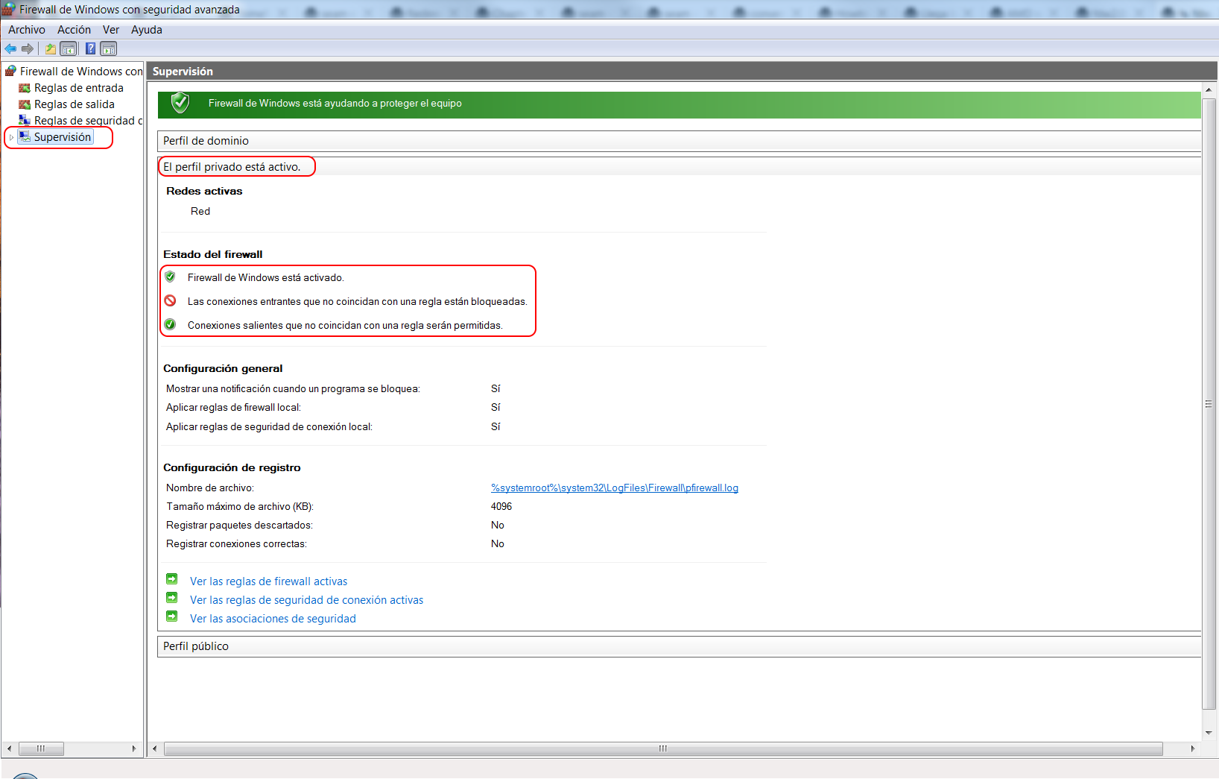The image size is (1219, 779).
Task: Click the main pane horizontal scrollbar thumb
Action: pyautogui.click(x=663, y=748)
